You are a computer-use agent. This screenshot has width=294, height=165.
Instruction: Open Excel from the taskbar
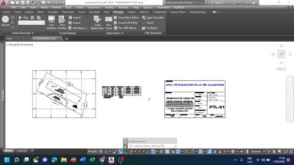coord(92,160)
